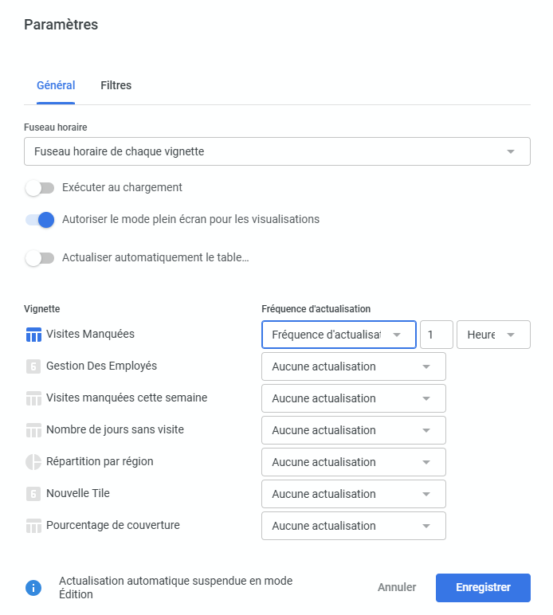This screenshot has height=615, width=553.
Task: Click table icon for Pourcentage de couverture
Action: coord(33,526)
